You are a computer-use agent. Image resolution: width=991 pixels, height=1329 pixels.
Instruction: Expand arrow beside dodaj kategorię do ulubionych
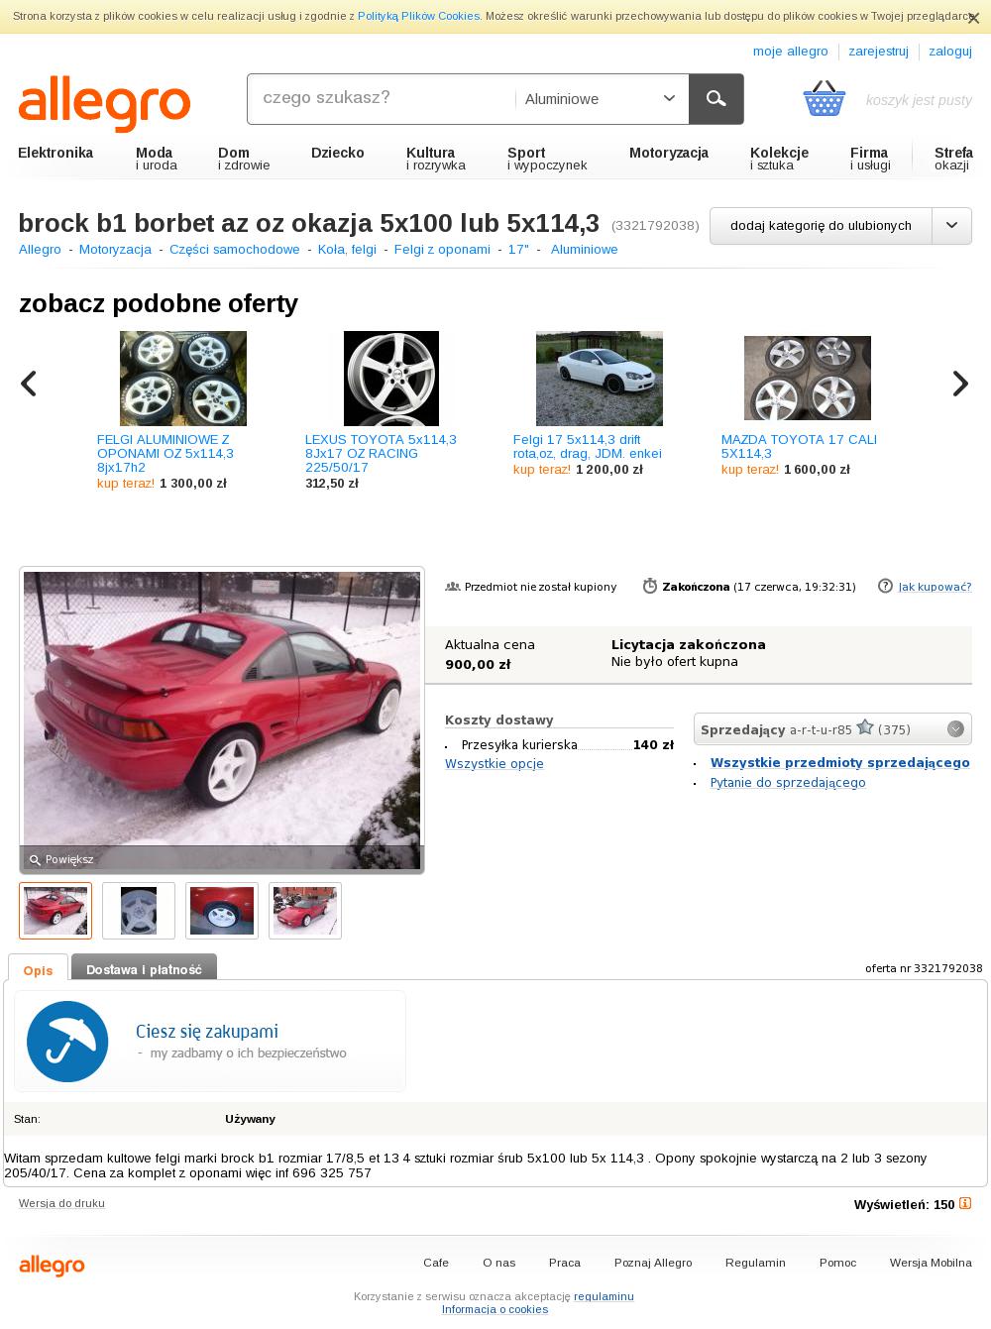tap(951, 226)
